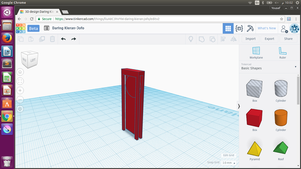This screenshot has width=301, height=169.
Task: Click the Duplicate toolbar icon
Action: (42, 39)
